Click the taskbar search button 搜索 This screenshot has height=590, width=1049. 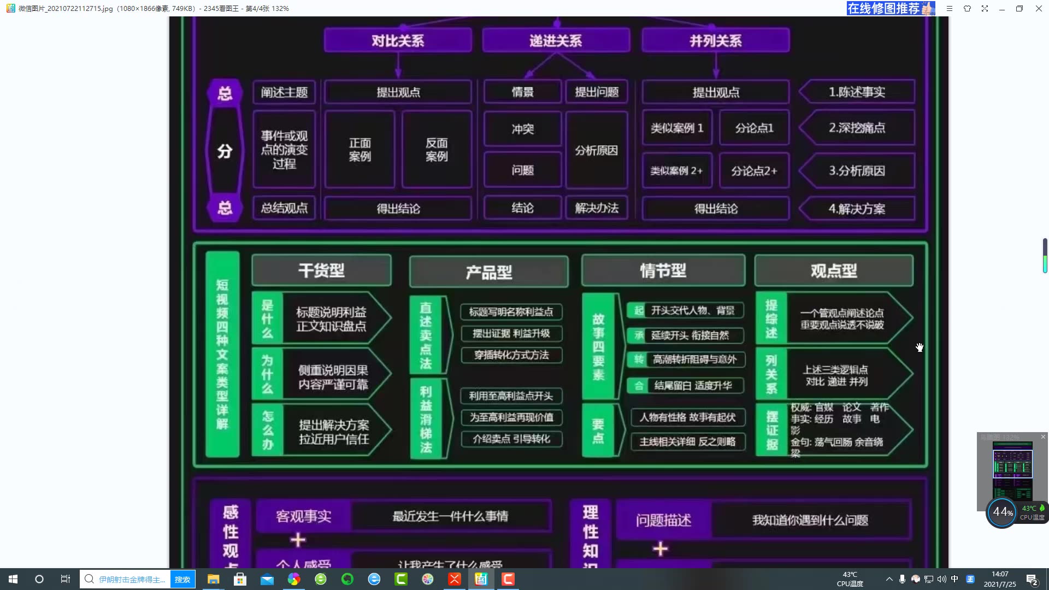click(182, 580)
